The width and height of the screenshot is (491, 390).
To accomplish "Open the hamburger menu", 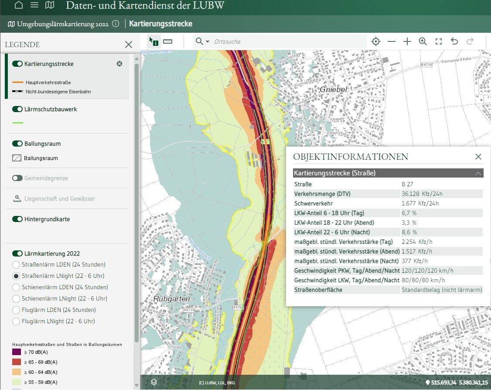I will coord(34,5).
